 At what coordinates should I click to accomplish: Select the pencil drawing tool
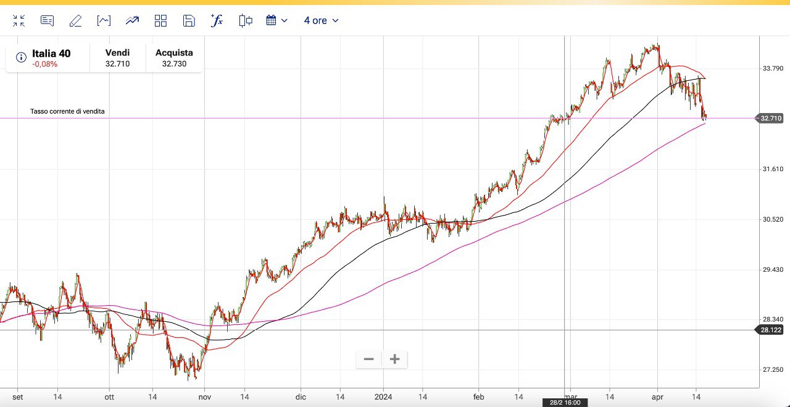click(x=75, y=20)
